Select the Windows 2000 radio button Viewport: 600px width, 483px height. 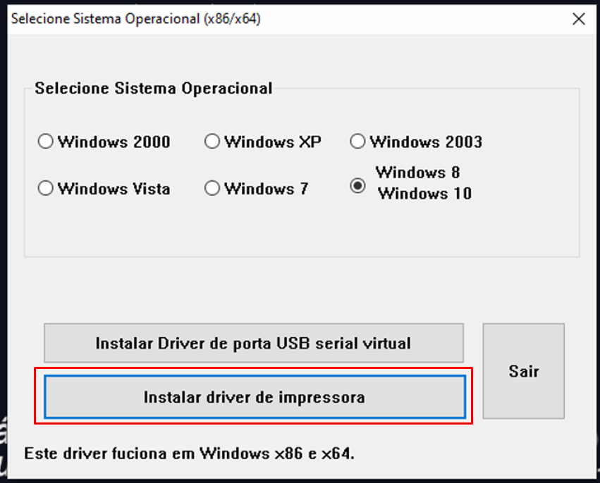[x=46, y=142]
